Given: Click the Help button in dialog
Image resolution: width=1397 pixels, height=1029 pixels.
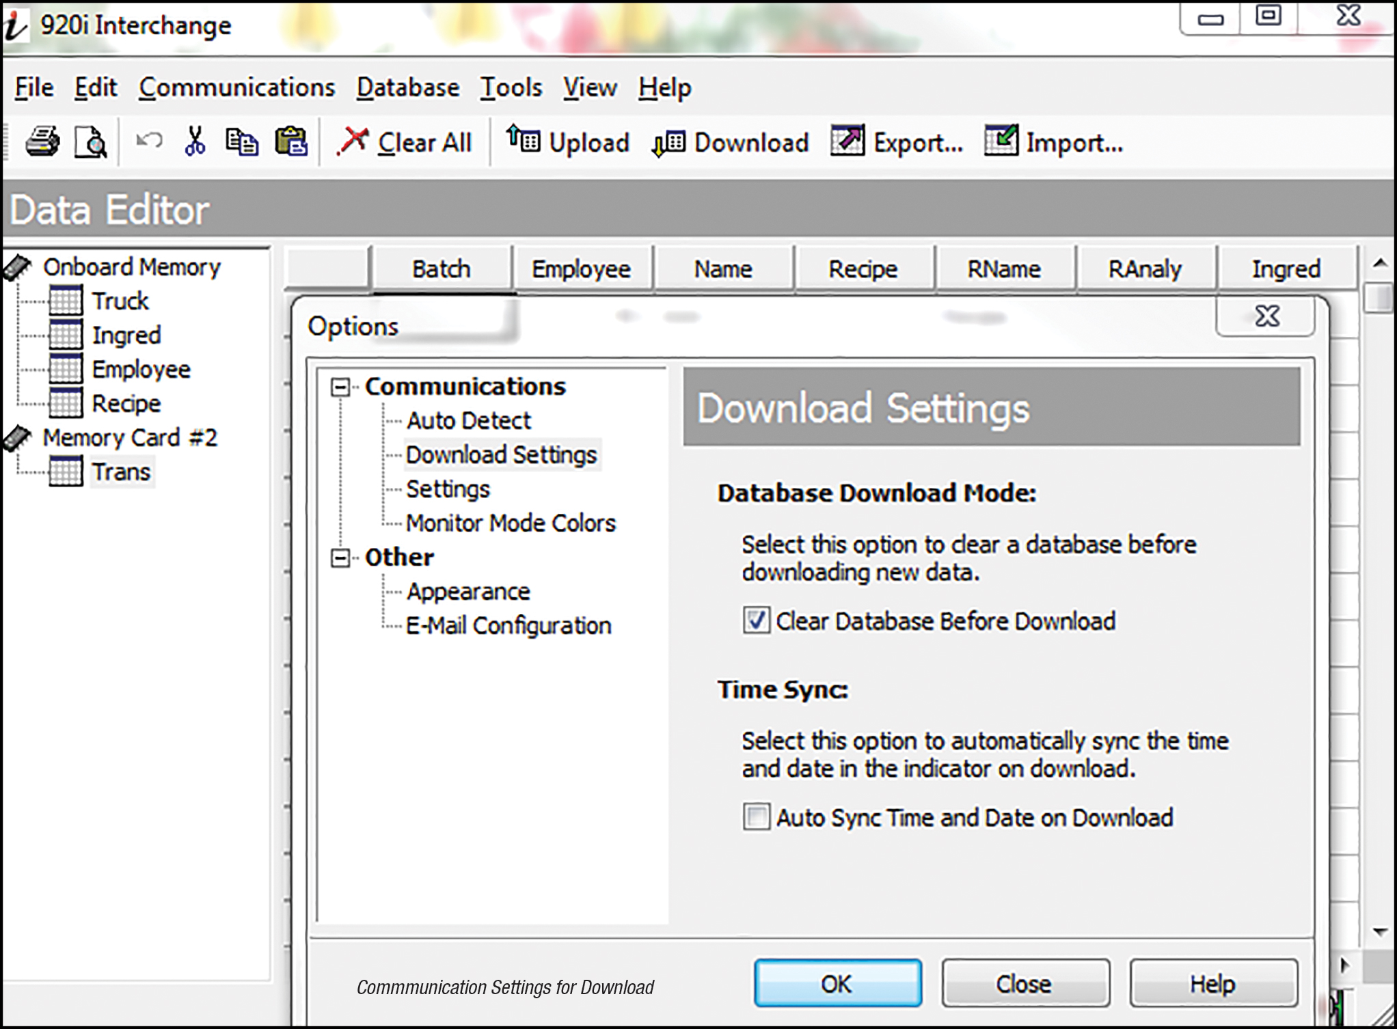Looking at the screenshot, I should [x=1213, y=984].
